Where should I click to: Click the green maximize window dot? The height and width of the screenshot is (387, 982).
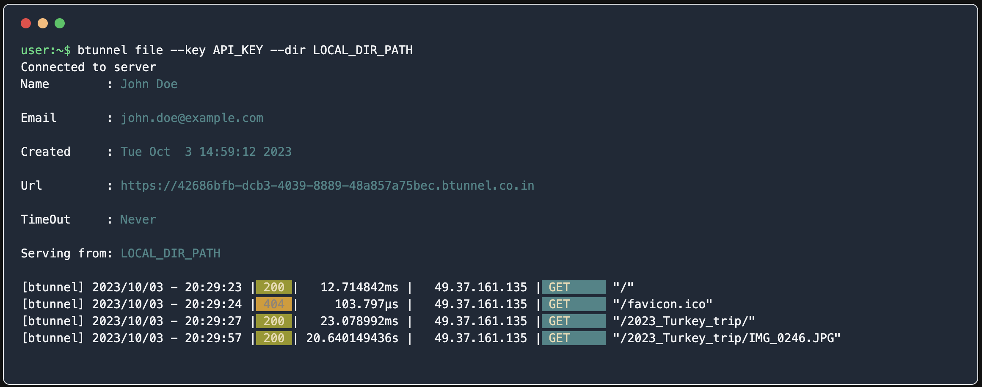(60, 23)
